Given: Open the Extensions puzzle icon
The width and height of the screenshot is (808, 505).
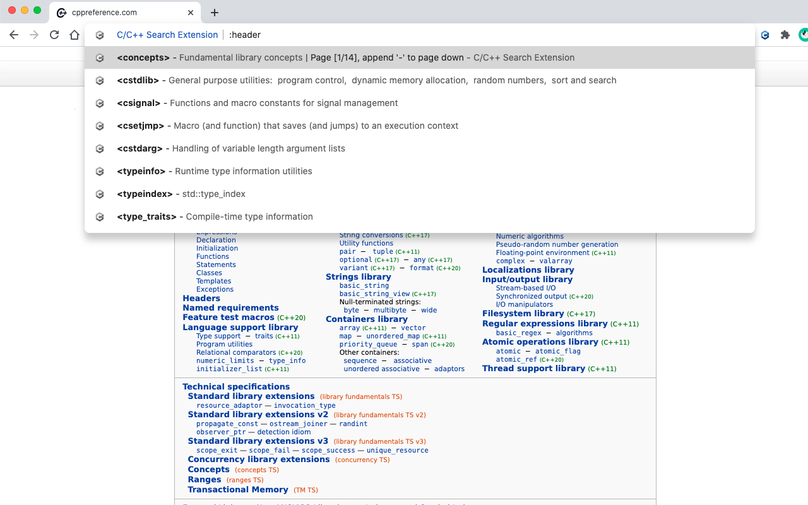Looking at the screenshot, I should click(785, 35).
